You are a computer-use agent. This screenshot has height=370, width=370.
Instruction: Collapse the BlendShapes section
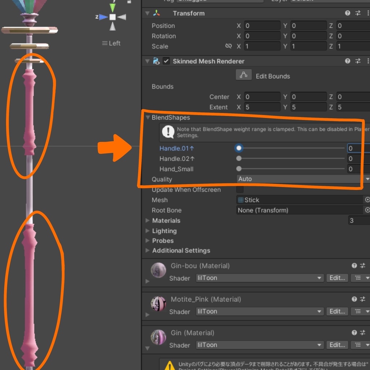click(x=148, y=117)
